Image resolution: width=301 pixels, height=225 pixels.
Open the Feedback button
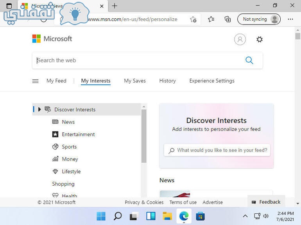(x=266, y=202)
